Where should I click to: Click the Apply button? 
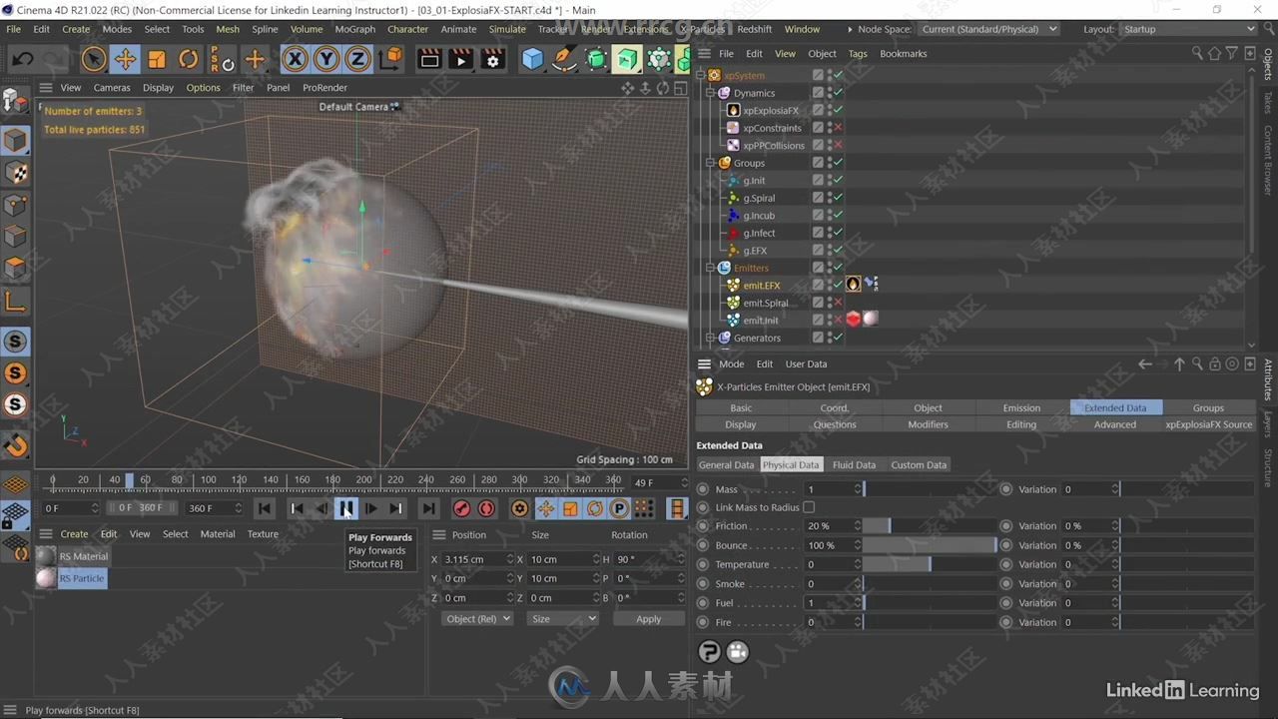coord(649,619)
